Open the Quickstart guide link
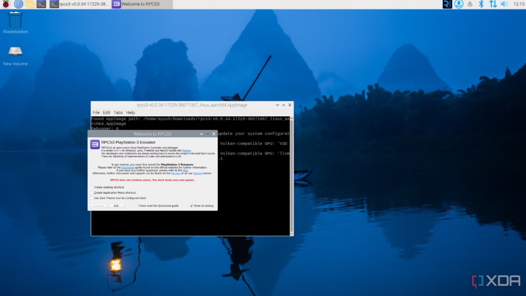The width and height of the screenshot is (526, 296). point(128,167)
